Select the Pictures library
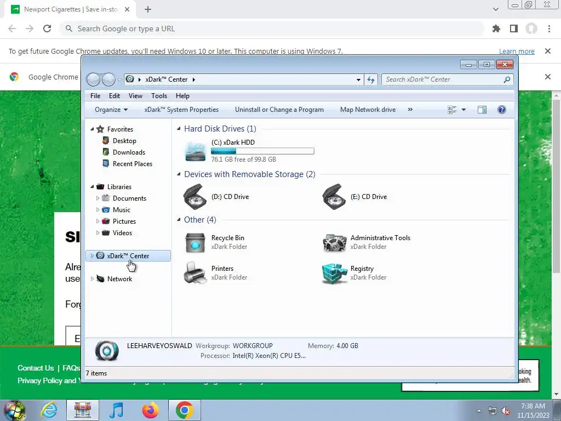 124,221
